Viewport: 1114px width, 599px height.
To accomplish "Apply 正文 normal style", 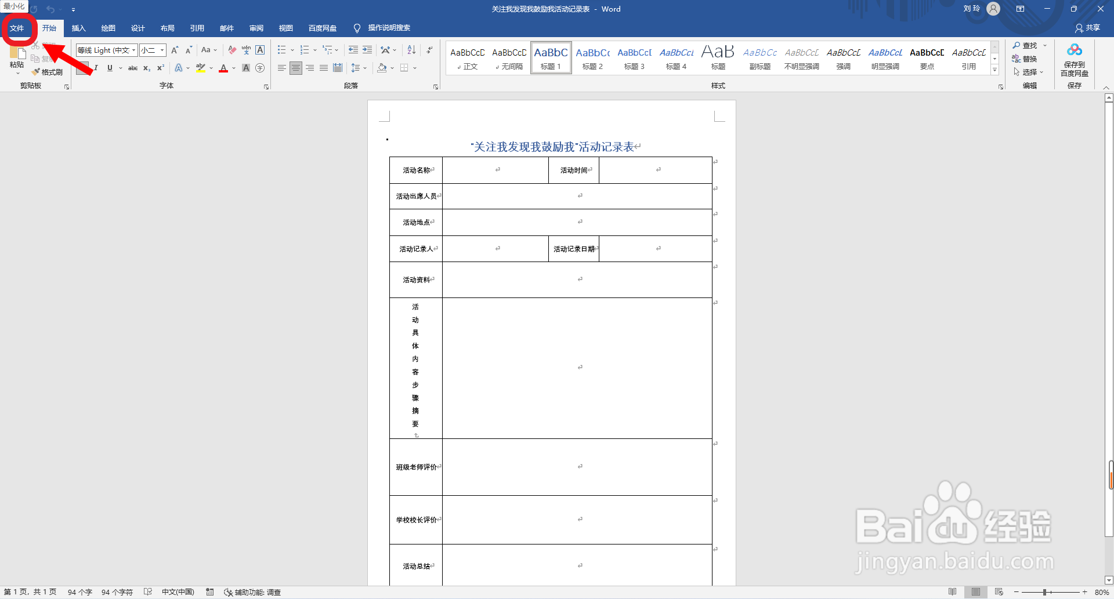I will (x=467, y=58).
